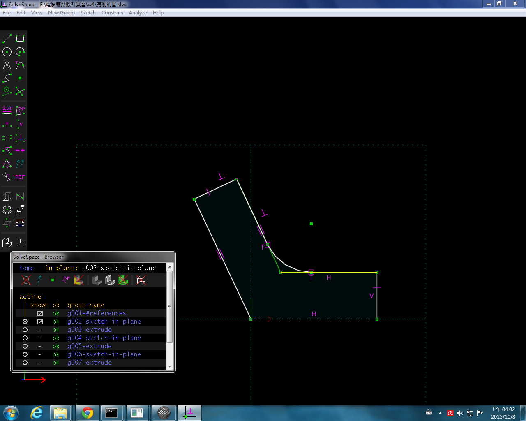Open g001-#references group link
The image size is (526, 421).
tap(97, 313)
